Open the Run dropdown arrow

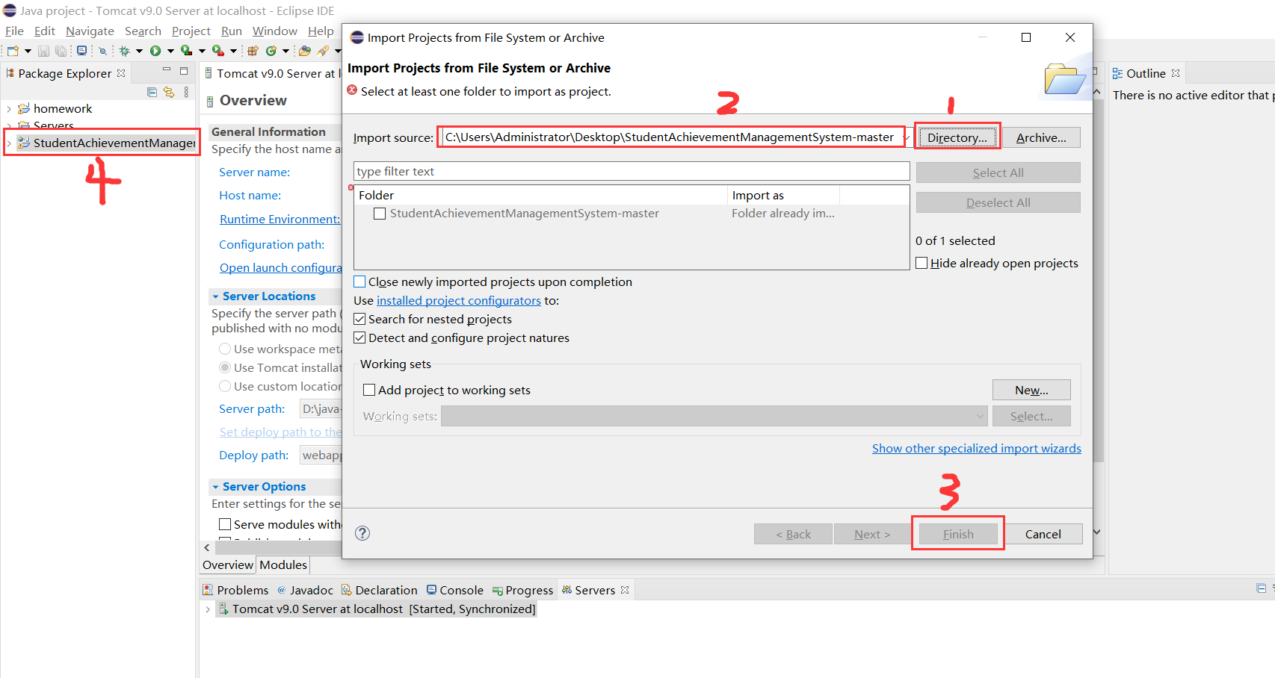(x=170, y=51)
